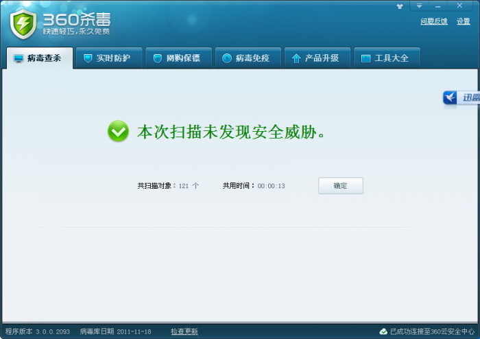
Task: Open the 工具大全 tab
Action: [x=387, y=58]
